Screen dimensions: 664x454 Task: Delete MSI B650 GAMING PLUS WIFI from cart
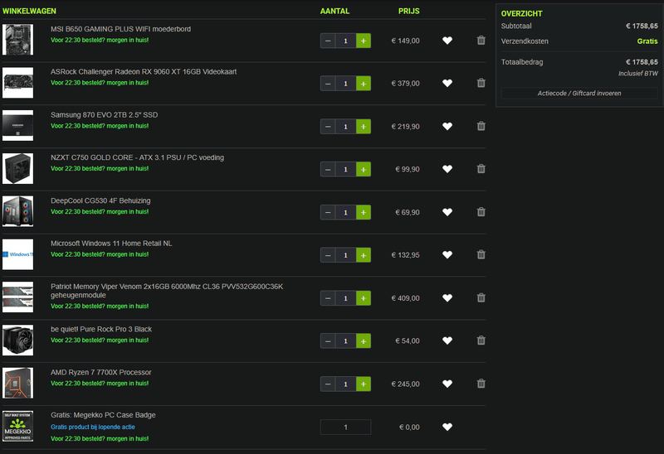pos(481,40)
